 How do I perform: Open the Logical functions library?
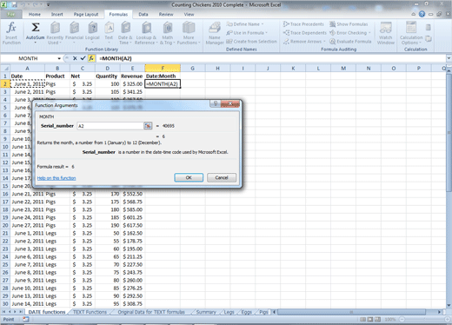click(92, 33)
